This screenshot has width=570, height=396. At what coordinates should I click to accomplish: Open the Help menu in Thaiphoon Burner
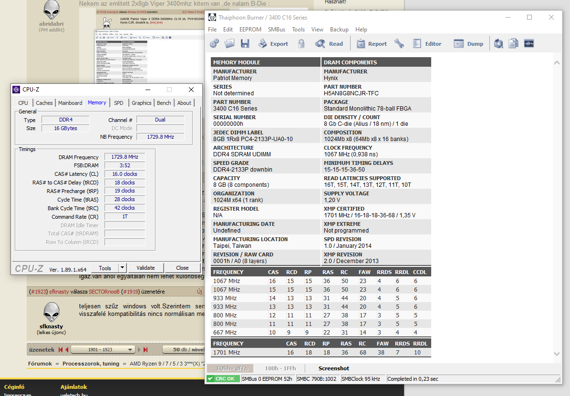pyautogui.click(x=361, y=30)
